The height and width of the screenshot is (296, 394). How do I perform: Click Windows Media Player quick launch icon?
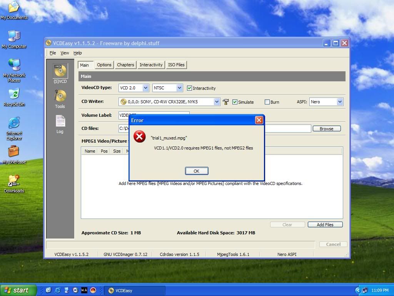tap(75, 290)
